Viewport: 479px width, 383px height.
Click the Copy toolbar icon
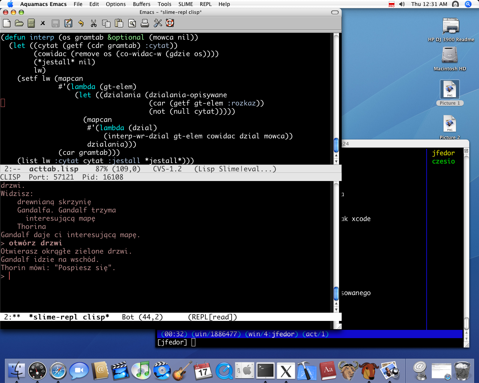click(106, 23)
